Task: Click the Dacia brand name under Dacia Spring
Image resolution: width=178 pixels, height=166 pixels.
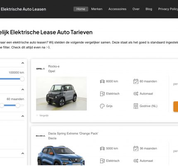Action: point(52,138)
